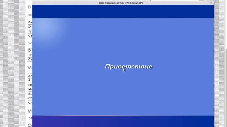Minimize the Предприниматель (WindowsXP) window
Screen dimensions: 227x127
pyautogui.click(x=207, y=3)
